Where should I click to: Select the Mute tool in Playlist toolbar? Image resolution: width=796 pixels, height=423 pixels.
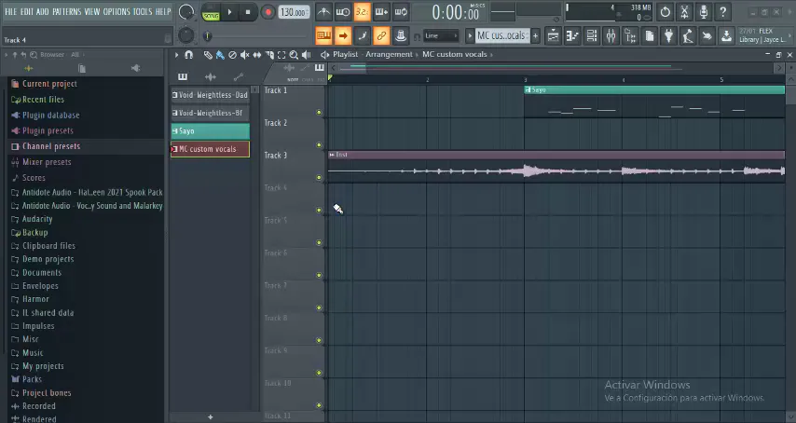tap(245, 55)
